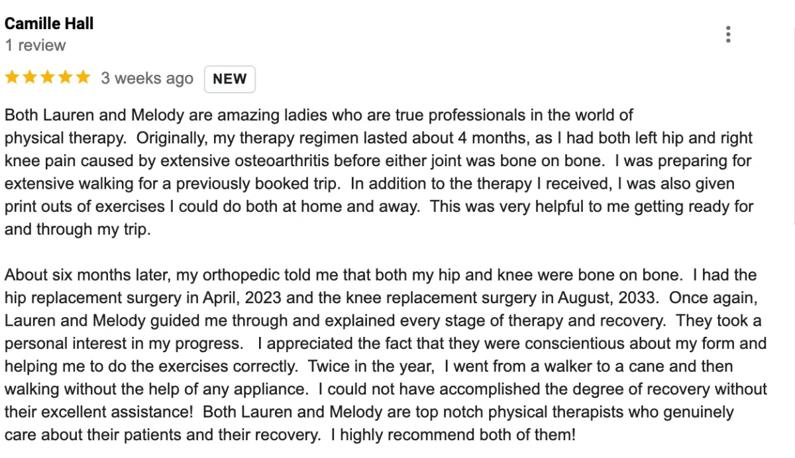The width and height of the screenshot is (795, 458).
Task: Click the third gold rating star
Action: [47, 78]
